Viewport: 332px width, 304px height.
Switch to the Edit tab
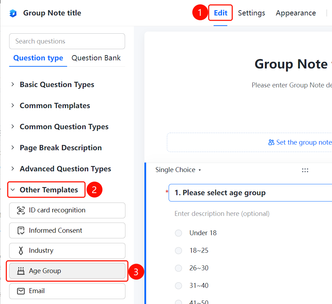(x=220, y=13)
